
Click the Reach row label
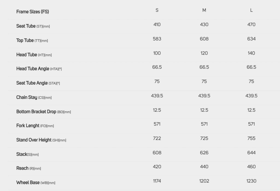tap(28, 168)
